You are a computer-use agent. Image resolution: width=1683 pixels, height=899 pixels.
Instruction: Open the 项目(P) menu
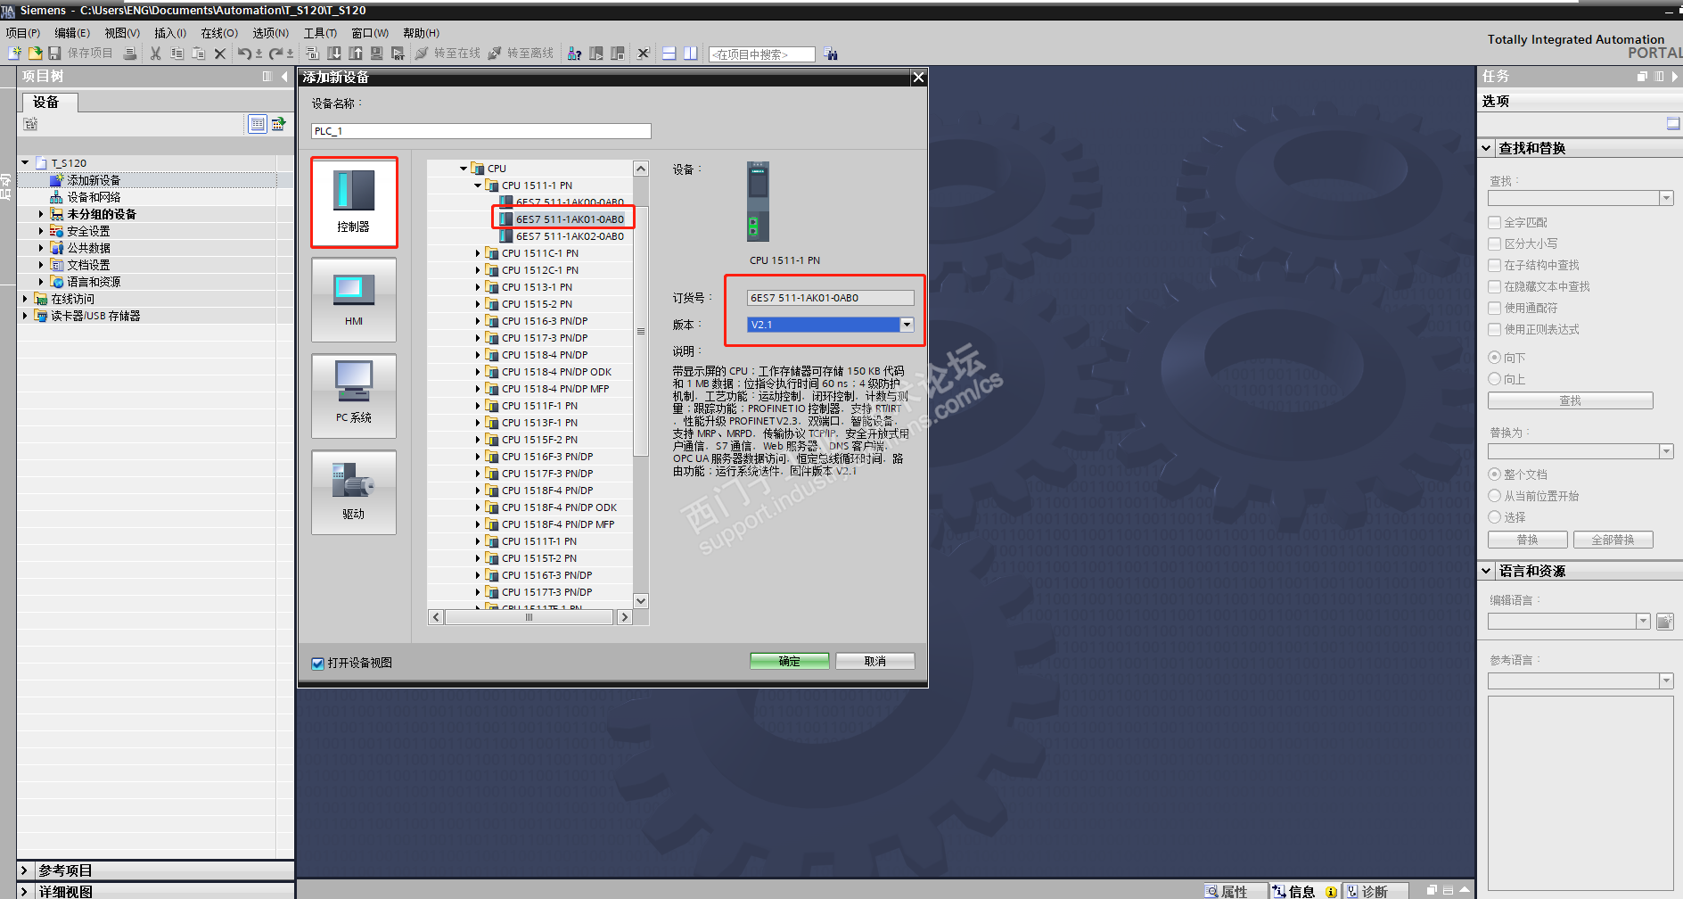22,33
